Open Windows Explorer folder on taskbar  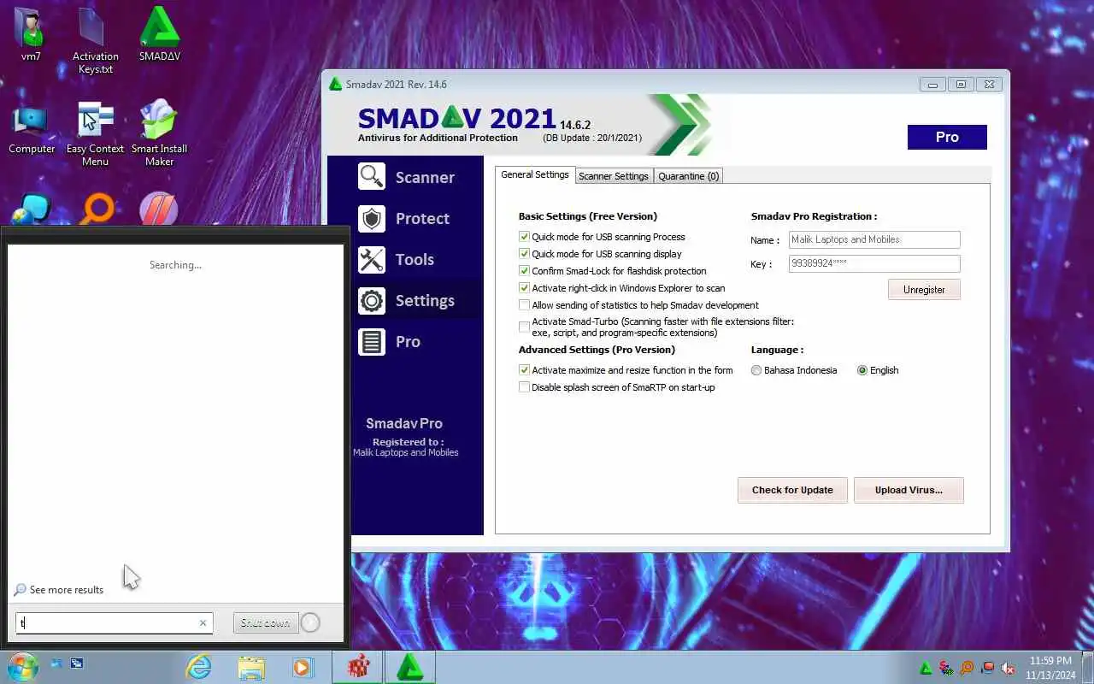point(251,667)
